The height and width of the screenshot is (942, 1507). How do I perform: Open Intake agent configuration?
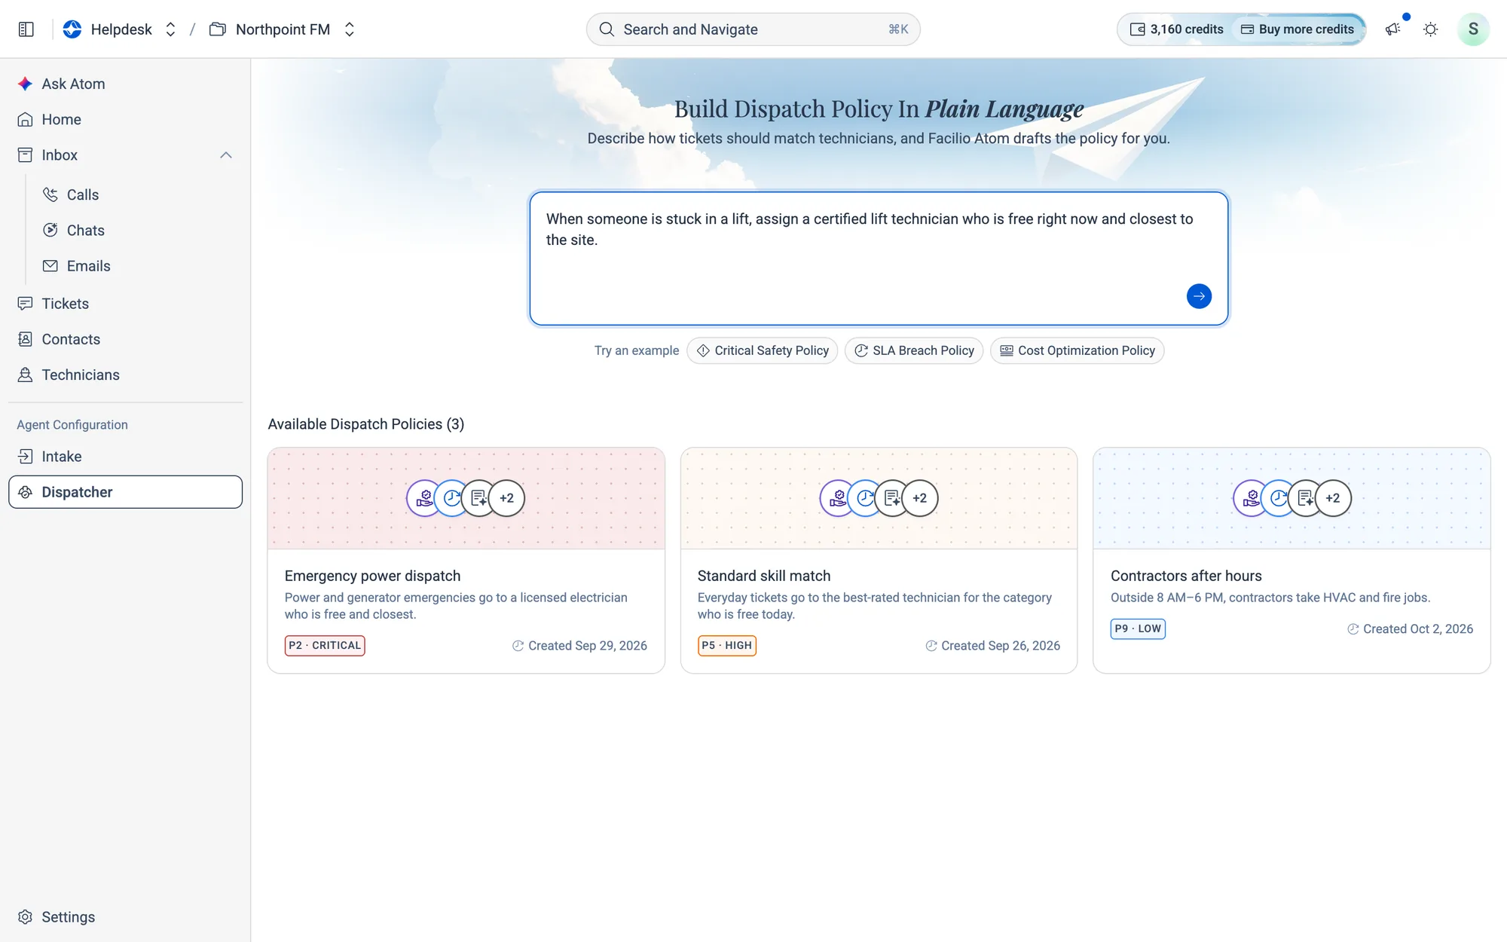[x=125, y=457]
